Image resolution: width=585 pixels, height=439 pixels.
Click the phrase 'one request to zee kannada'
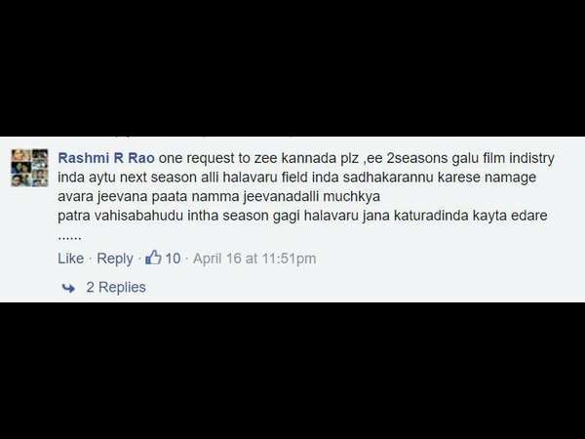click(x=248, y=158)
